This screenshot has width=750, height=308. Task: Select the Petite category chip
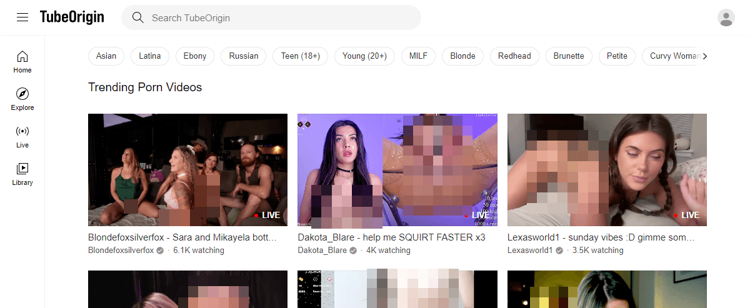[617, 56]
